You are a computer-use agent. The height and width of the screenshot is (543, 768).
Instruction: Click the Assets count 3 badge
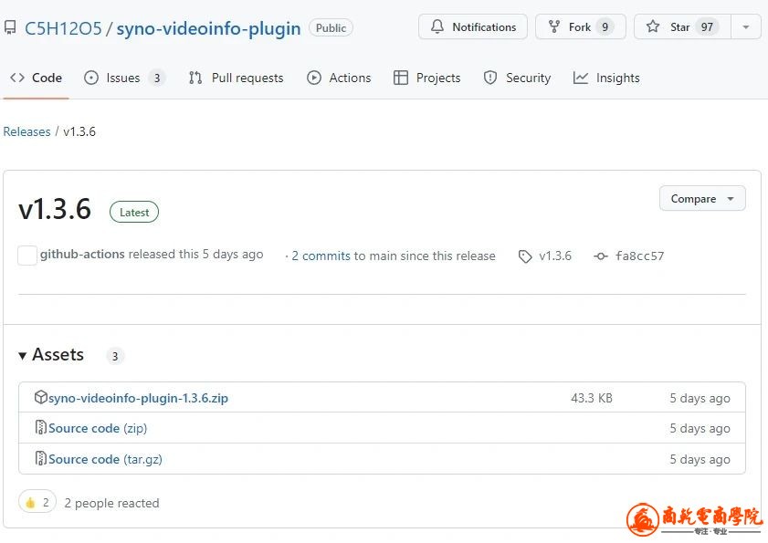pyautogui.click(x=115, y=356)
